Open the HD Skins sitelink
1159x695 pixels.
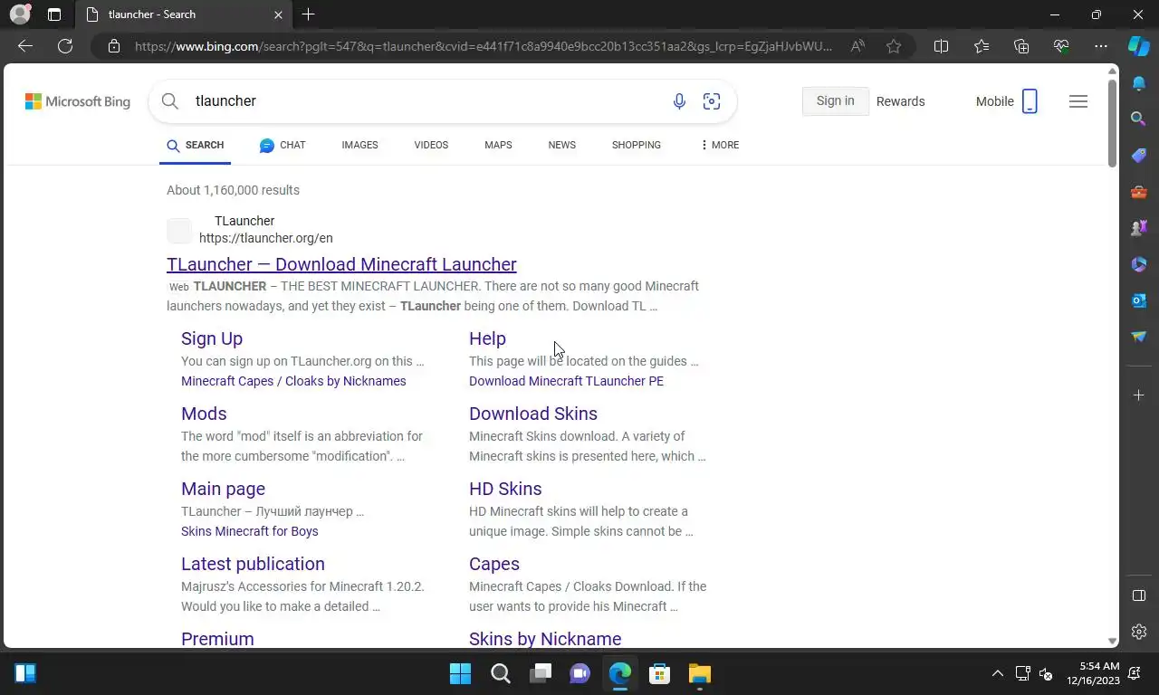tap(505, 489)
